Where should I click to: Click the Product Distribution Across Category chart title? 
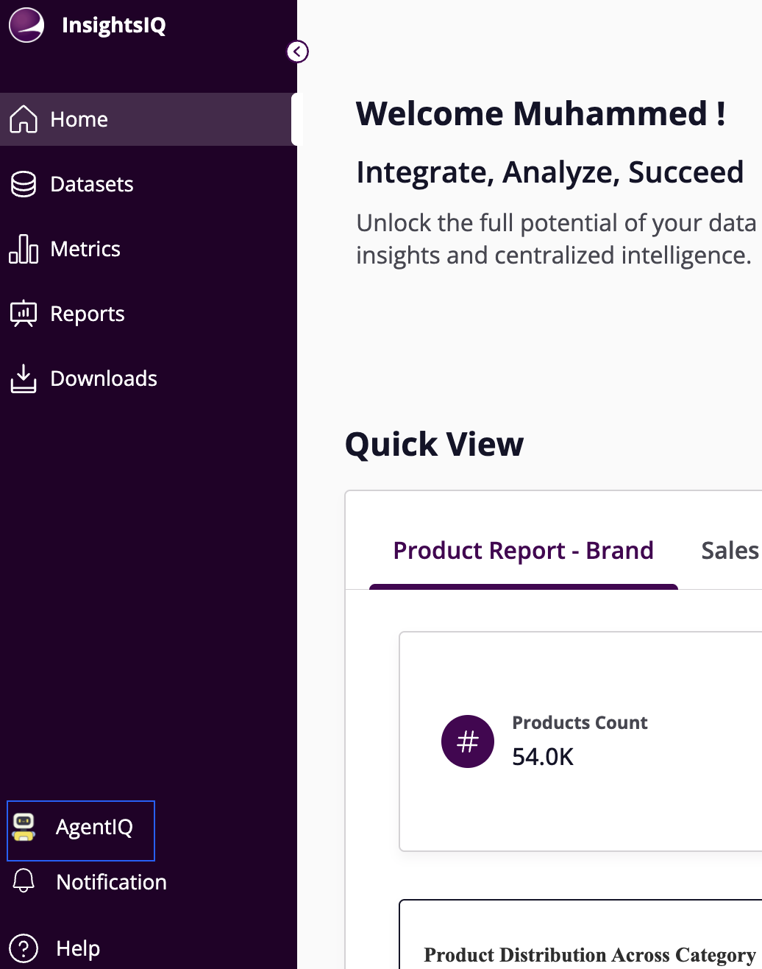coord(590,955)
